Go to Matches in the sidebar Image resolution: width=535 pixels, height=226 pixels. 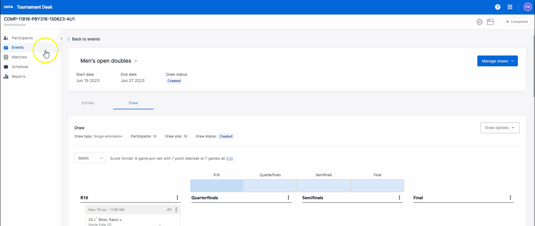[19, 57]
